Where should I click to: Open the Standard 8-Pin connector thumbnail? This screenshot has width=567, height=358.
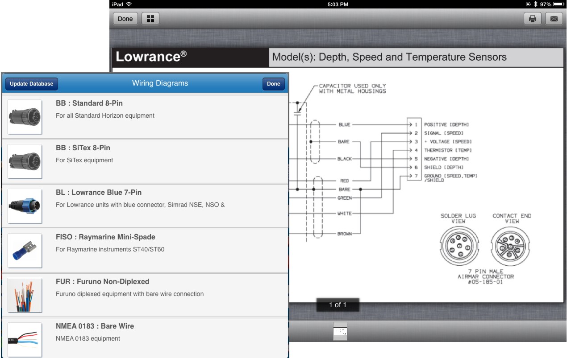click(25, 117)
